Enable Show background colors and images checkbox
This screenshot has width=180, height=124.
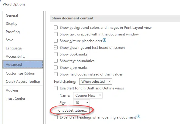point(56,28)
